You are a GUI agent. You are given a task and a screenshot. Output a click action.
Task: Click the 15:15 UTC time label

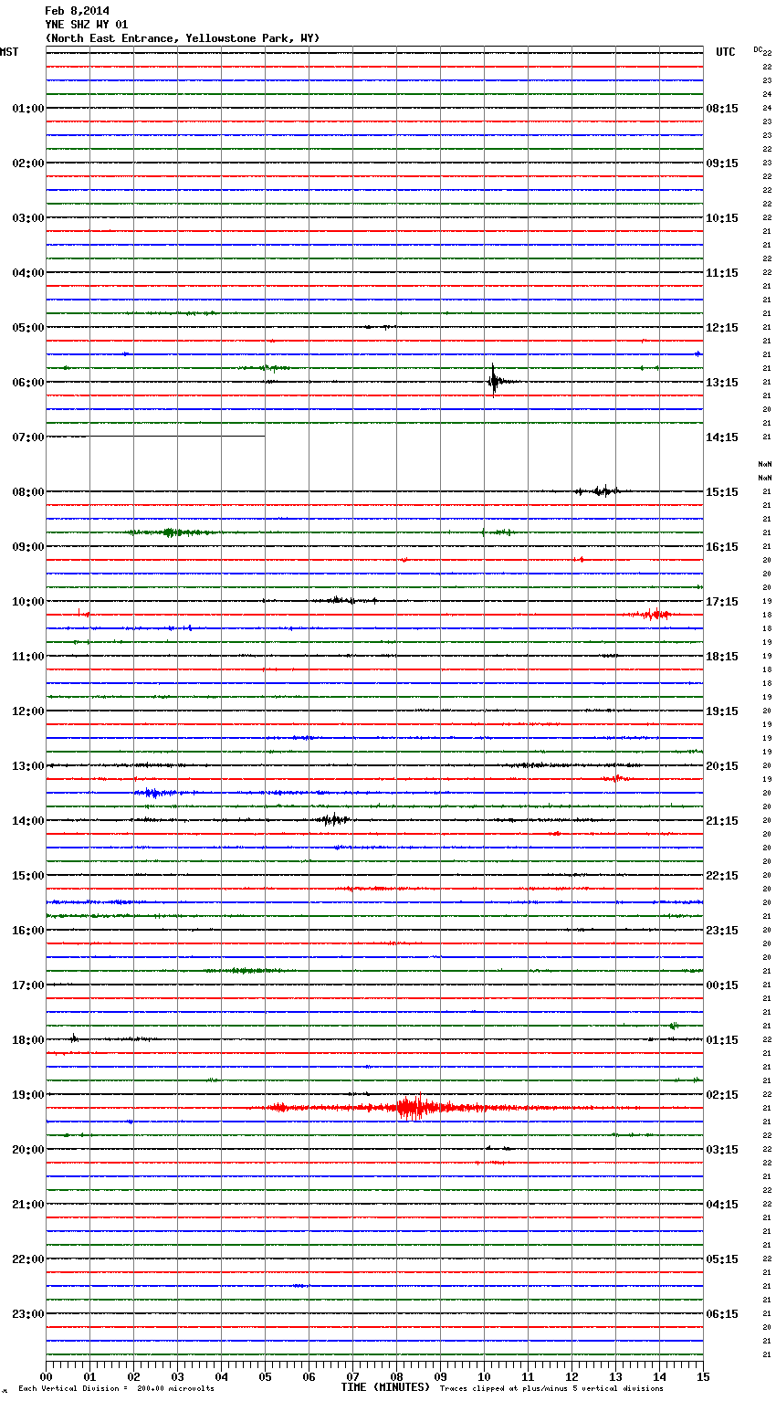pos(722,492)
